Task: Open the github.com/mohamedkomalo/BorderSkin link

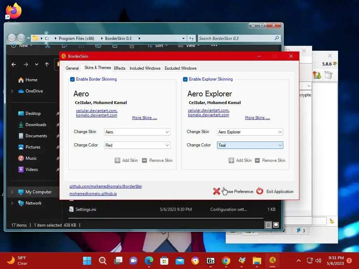Action: tap(106, 186)
